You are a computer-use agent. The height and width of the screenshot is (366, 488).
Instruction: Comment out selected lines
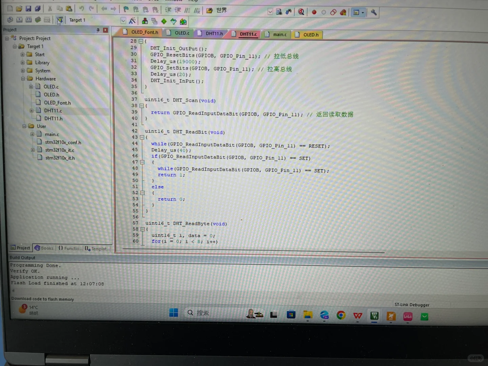(187, 11)
